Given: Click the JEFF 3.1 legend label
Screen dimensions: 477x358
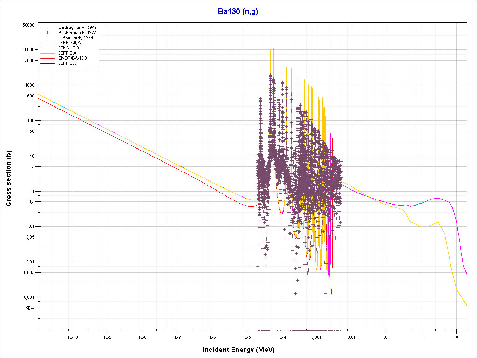Looking at the screenshot, I should tap(67, 63).
